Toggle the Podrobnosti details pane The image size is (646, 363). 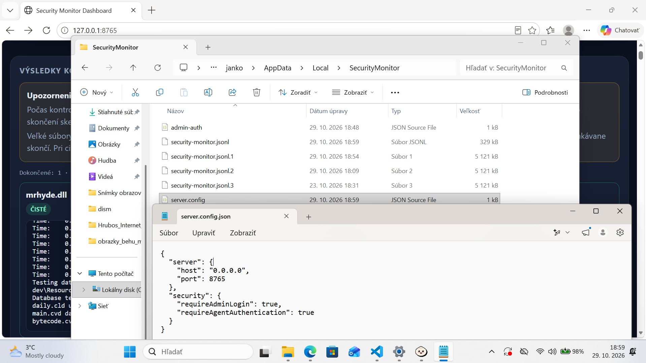[545, 92]
